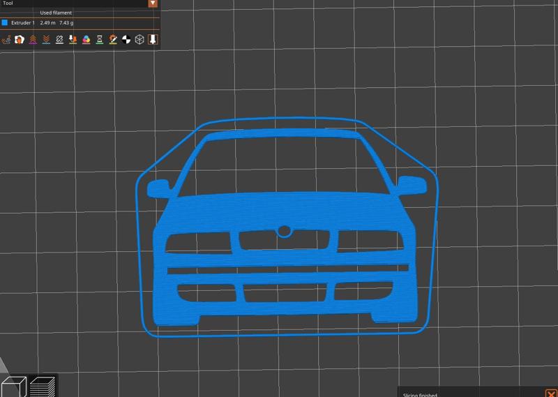The image size is (558, 397).
Task: Click the Extruder 1 label
Action: point(23,23)
